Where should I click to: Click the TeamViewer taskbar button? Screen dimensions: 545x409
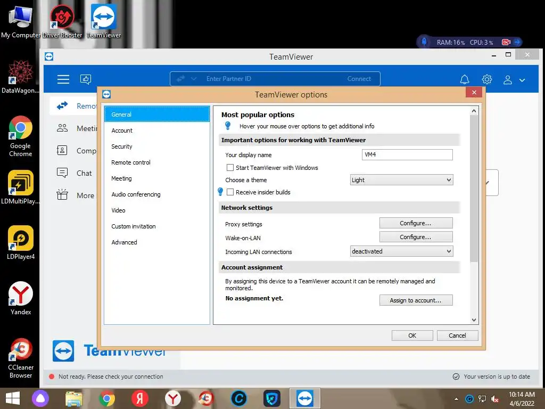pos(305,398)
